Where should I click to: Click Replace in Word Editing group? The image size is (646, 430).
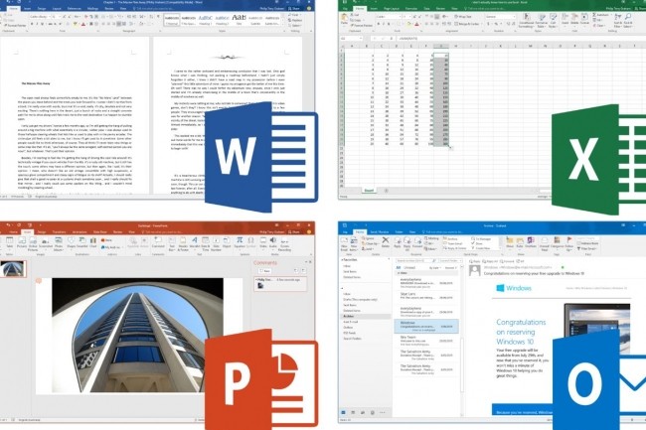click(296, 20)
